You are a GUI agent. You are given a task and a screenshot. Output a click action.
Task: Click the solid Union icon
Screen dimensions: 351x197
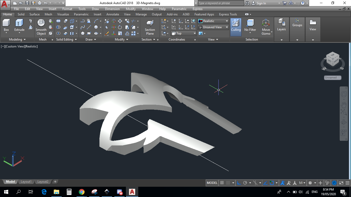58,21
